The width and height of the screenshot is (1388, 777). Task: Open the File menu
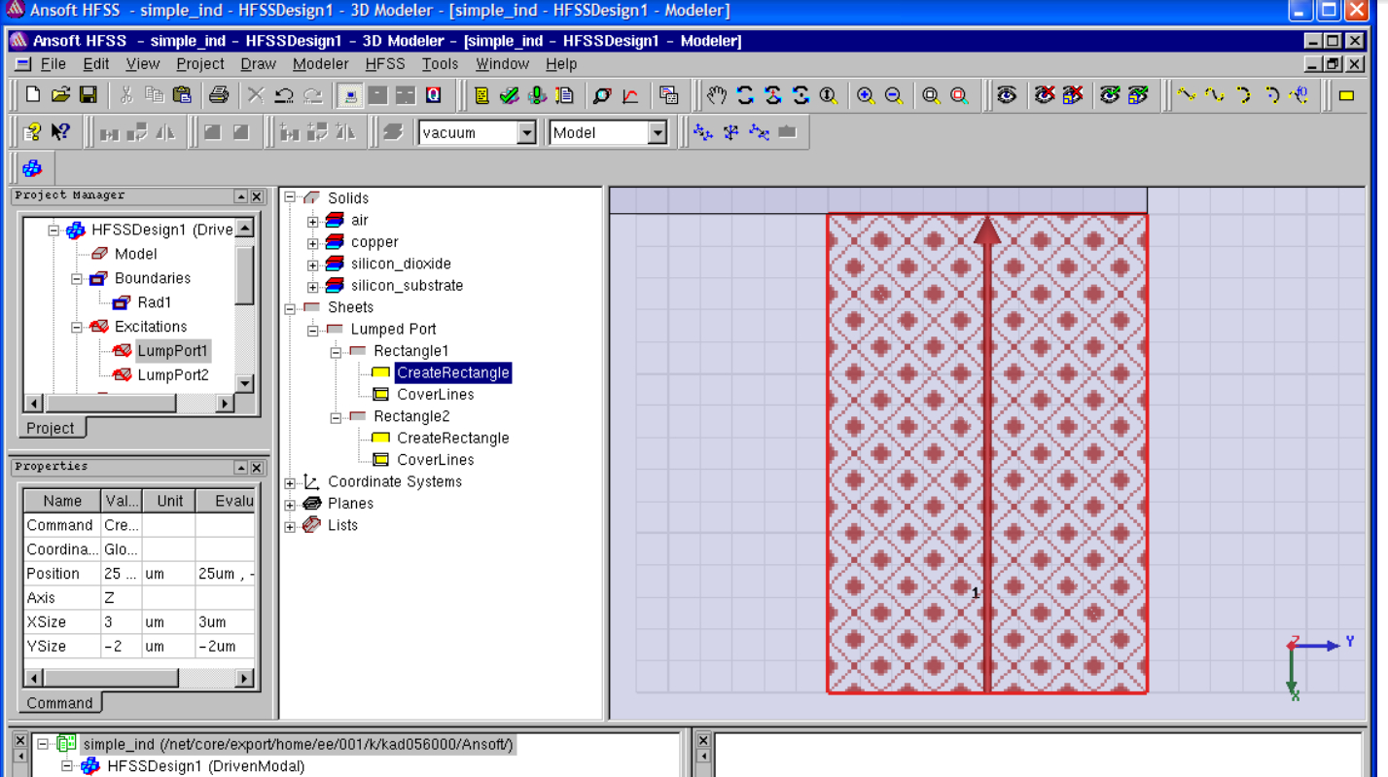tap(53, 64)
